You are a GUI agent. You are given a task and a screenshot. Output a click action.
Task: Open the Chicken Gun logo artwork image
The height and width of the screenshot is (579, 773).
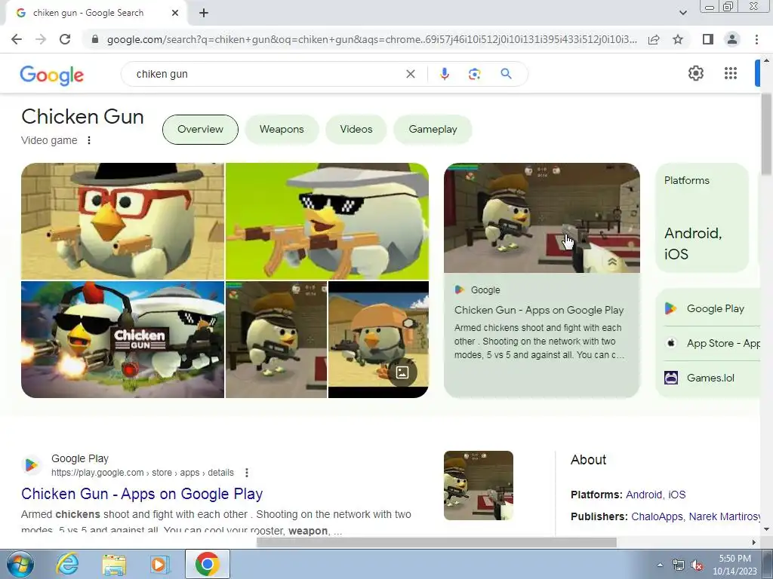click(x=122, y=340)
